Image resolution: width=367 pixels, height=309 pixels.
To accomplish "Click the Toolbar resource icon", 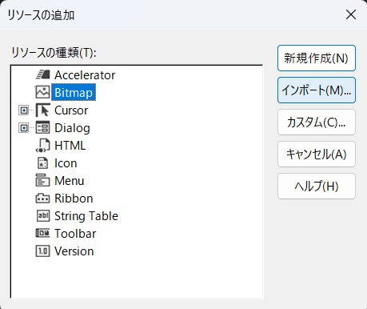I will click(x=42, y=233).
